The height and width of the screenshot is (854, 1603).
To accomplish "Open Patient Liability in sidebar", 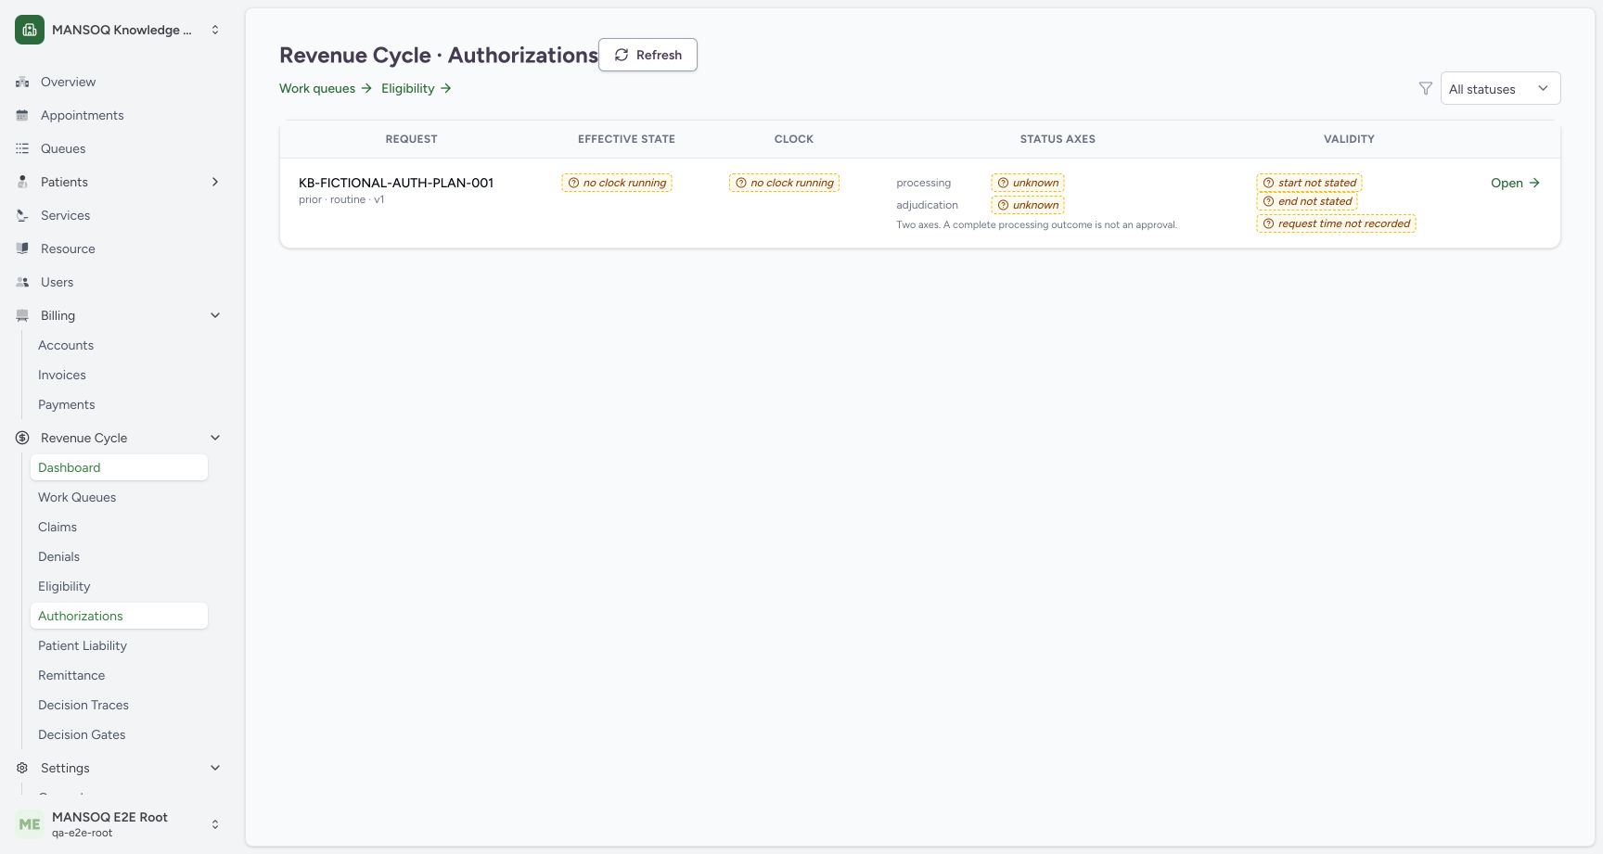I will point(83,645).
